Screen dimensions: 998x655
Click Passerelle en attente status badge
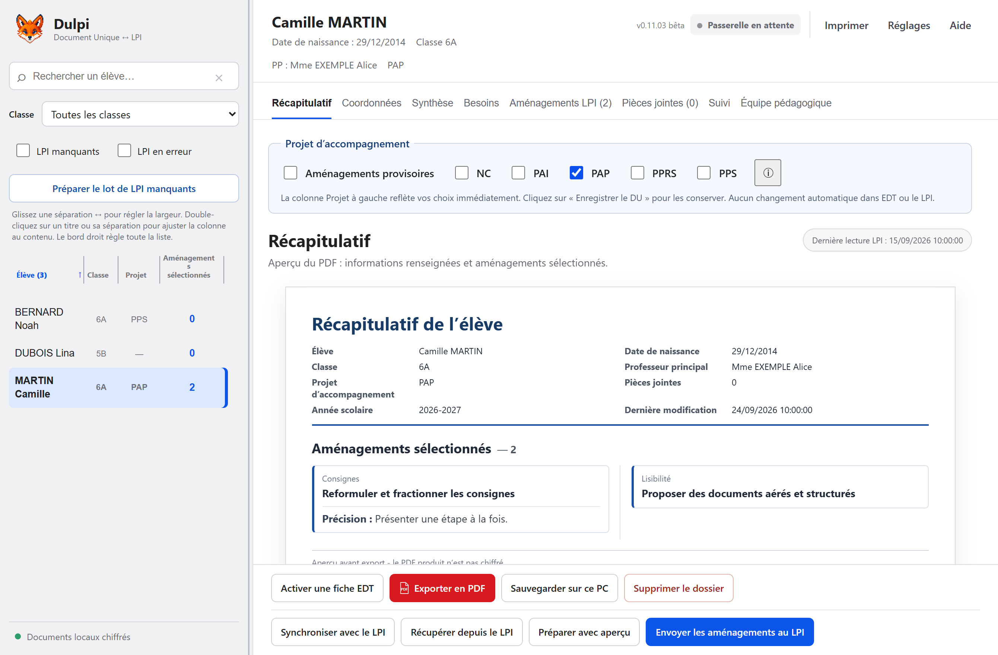tap(745, 25)
